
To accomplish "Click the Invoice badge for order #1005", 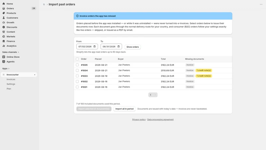I will 190,65.
